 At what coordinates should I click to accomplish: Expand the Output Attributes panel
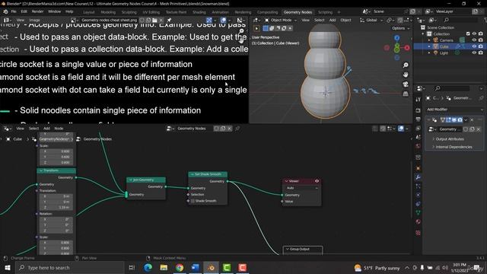click(450, 139)
